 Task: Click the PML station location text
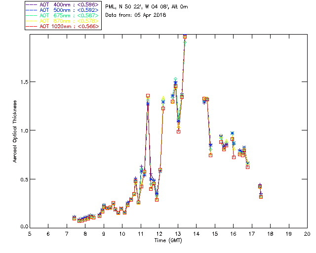147,7
